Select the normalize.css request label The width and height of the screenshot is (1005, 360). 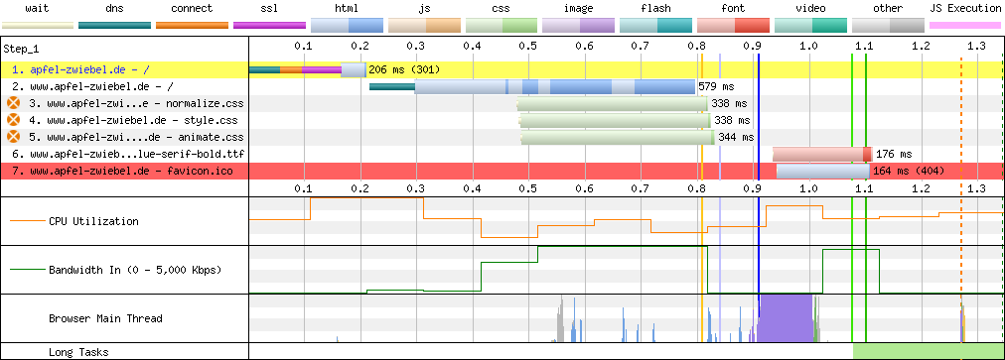136,103
